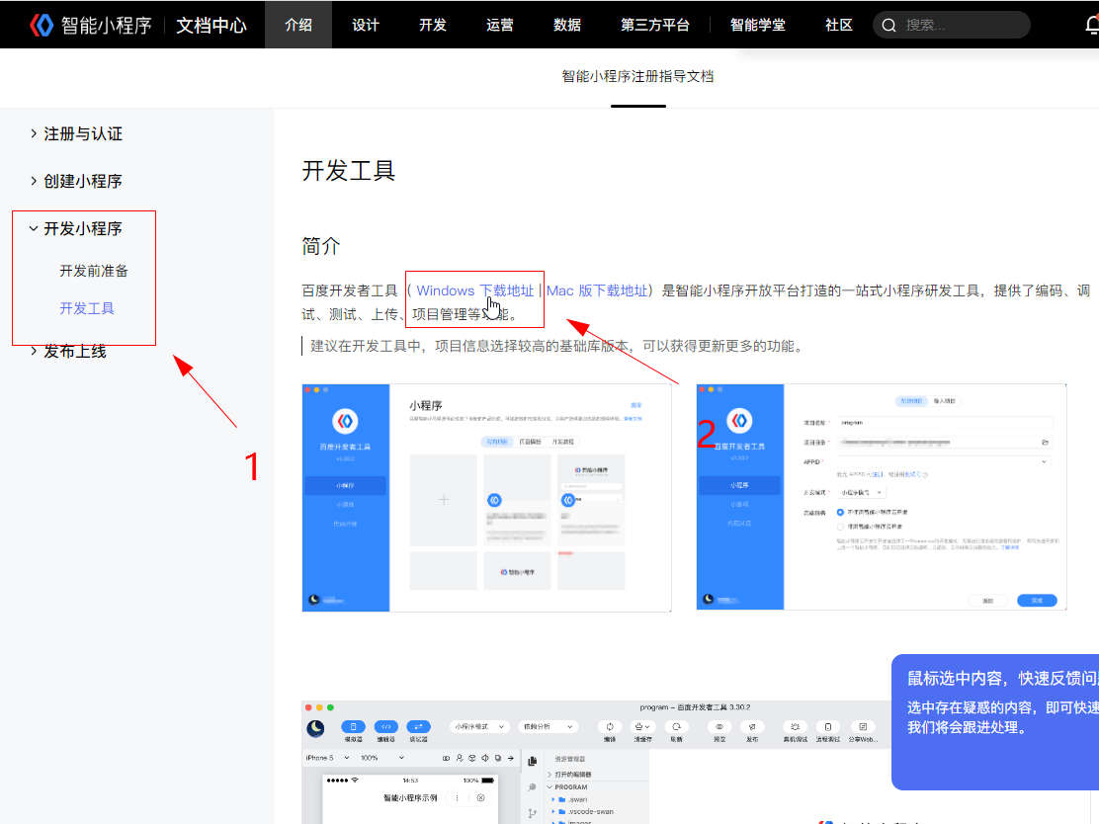
Task: Enlarge the program 百度开发者工具 editor screenshot
Action: click(596, 763)
